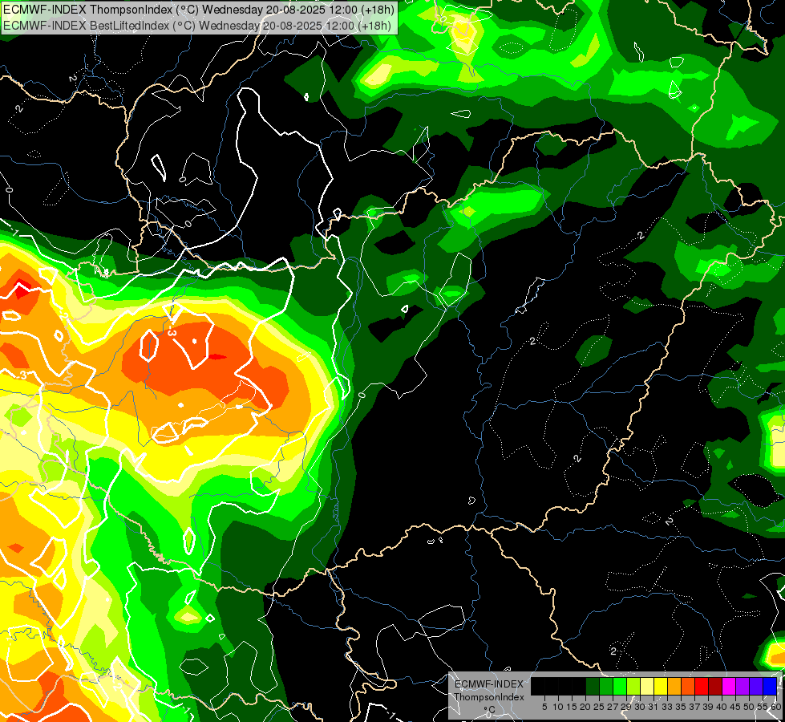
Task: Select the bright green 27–29 legend swatch
Action: 620,686
